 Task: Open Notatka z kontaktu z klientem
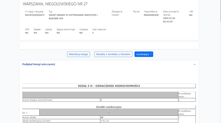113,54
